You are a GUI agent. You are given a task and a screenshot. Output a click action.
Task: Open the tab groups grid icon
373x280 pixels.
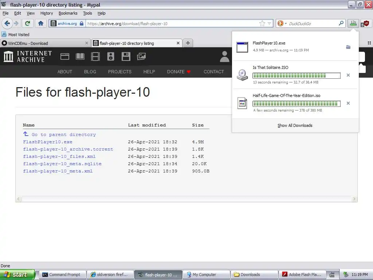tap(369, 43)
